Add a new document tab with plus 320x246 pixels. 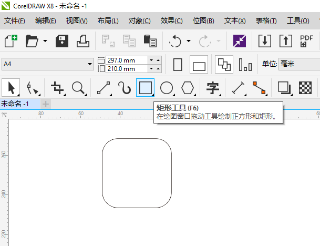pos(46,104)
